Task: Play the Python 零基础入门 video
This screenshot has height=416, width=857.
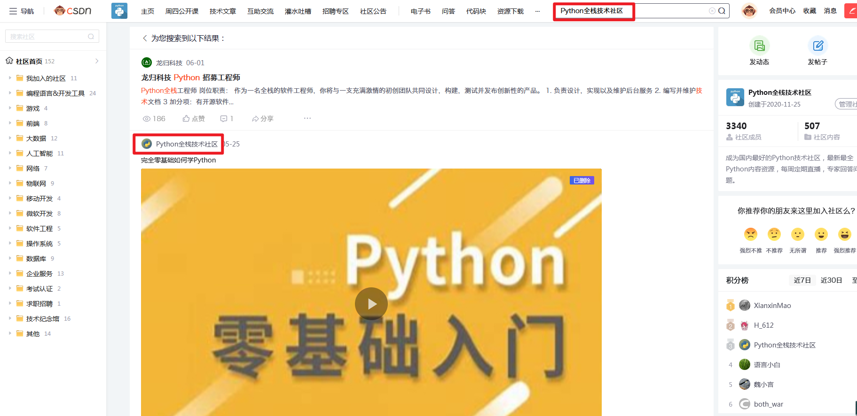Action: [x=371, y=304]
